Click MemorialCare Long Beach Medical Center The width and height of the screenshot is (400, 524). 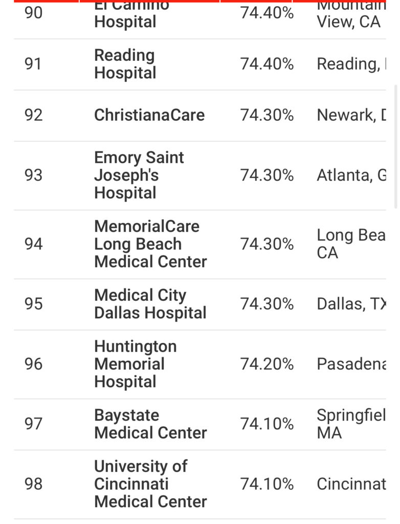[150, 244]
